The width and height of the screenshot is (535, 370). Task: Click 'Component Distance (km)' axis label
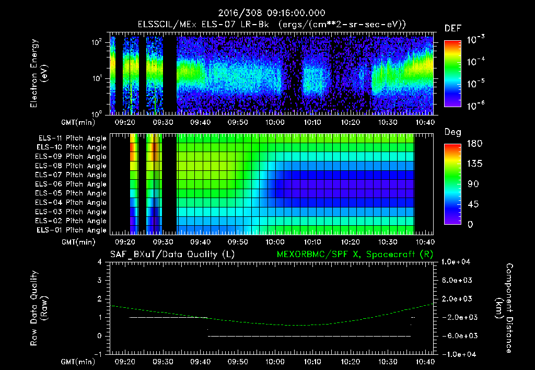(504, 308)
